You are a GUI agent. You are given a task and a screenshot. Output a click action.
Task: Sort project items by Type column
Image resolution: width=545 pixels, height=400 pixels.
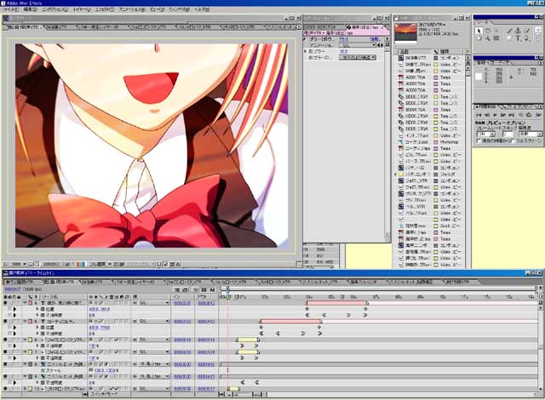pyautogui.click(x=449, y=51)
